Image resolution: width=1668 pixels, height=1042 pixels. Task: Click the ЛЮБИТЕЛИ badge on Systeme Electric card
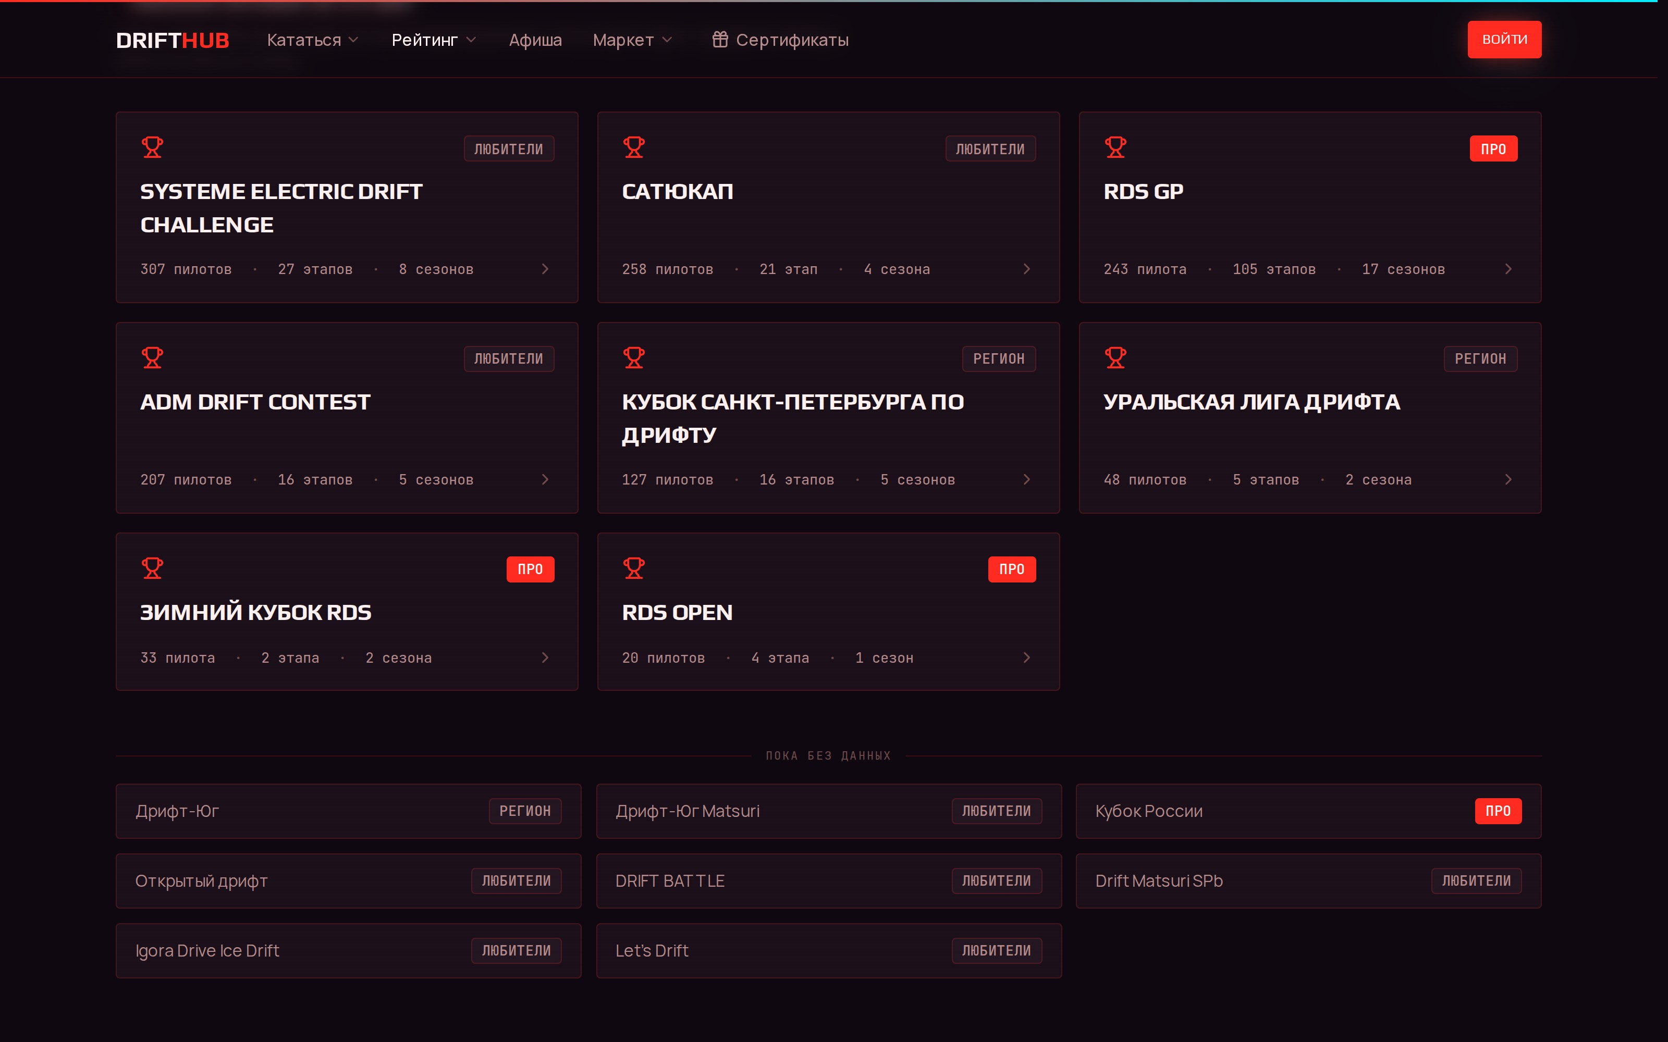[x=509, y=149]
